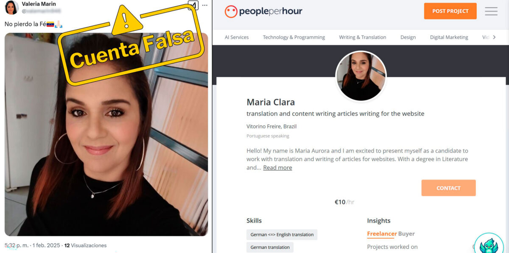Click the Grok icon beside tweet options
Viewport: 509px width, 253px height.
193,5
